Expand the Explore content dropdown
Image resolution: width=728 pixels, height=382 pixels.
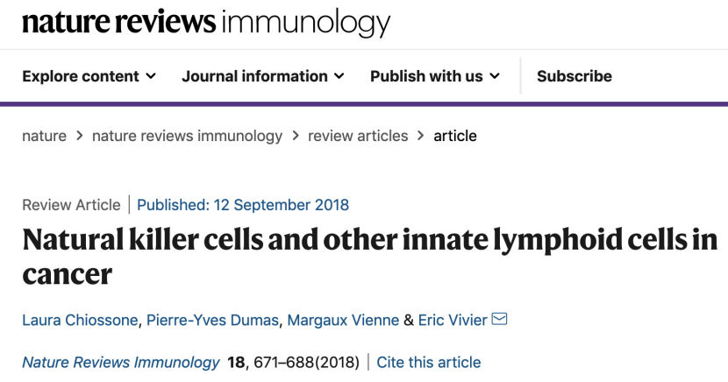pos(89,76)
